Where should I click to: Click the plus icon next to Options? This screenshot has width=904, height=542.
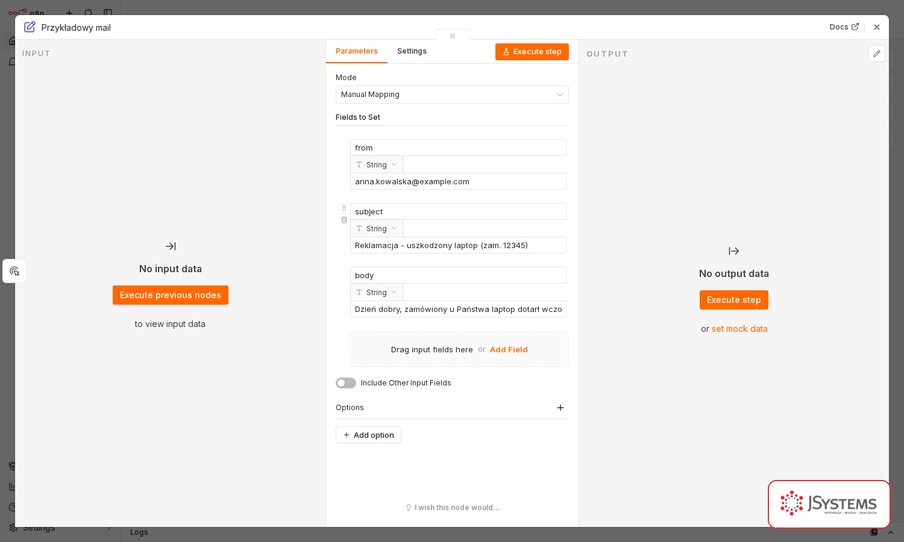pyautogui.click(x=560, y=408)
